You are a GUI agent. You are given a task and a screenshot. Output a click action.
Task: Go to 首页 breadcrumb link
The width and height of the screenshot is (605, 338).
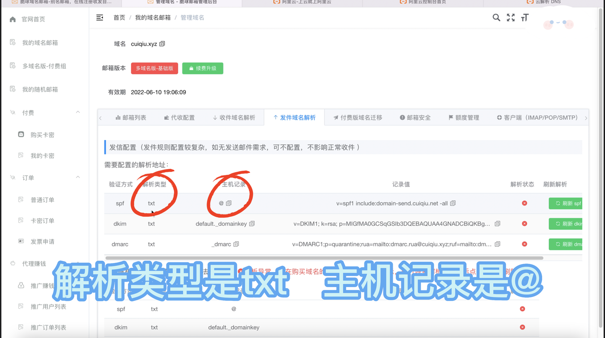click(119, 17)
